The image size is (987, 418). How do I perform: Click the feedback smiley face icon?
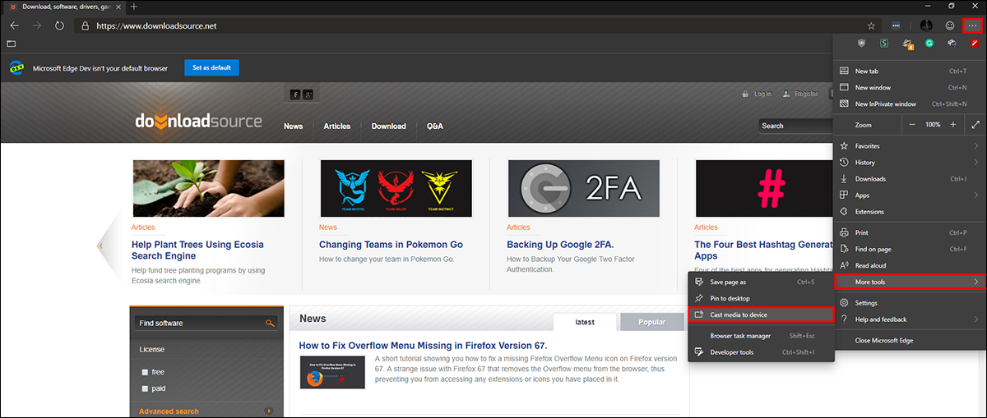(950, 25)
